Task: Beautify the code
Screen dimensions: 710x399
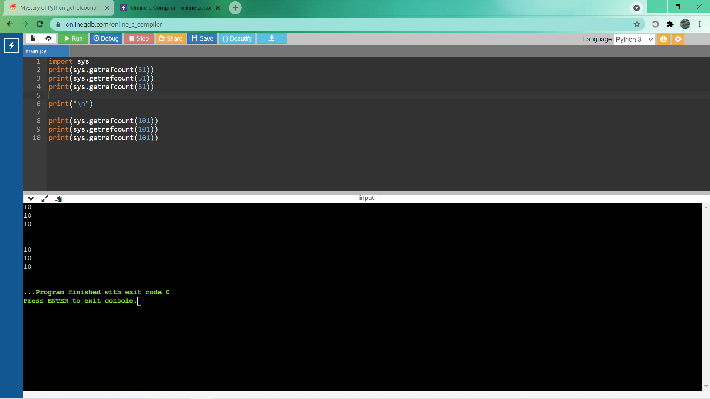Action: pos(237,38)
